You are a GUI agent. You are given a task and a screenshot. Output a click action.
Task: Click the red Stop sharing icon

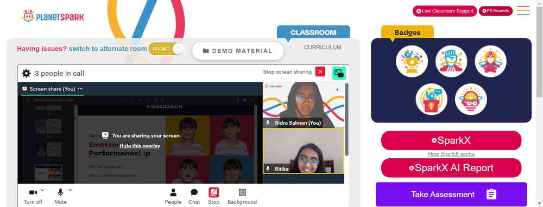tap(213, 192)
